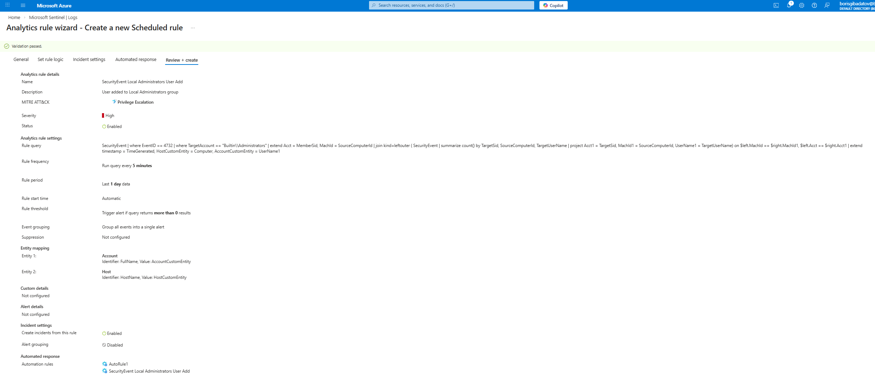Open the Incident settings tab
Image resolution: width=875 pixels, height=386 pixels.
point(89,60)
